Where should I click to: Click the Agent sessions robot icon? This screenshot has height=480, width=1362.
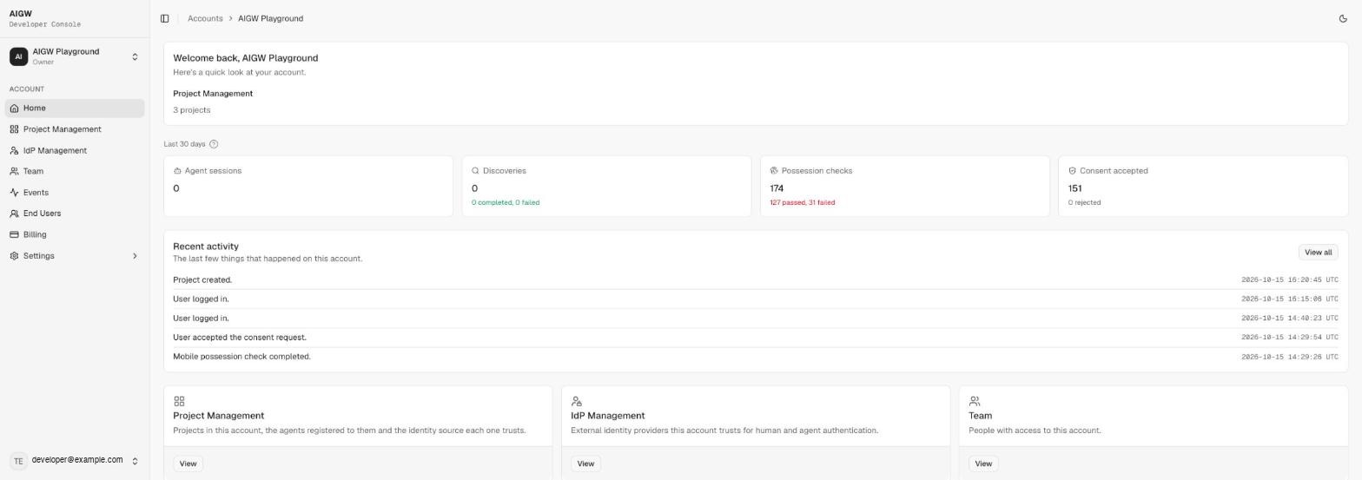[177, 171]
